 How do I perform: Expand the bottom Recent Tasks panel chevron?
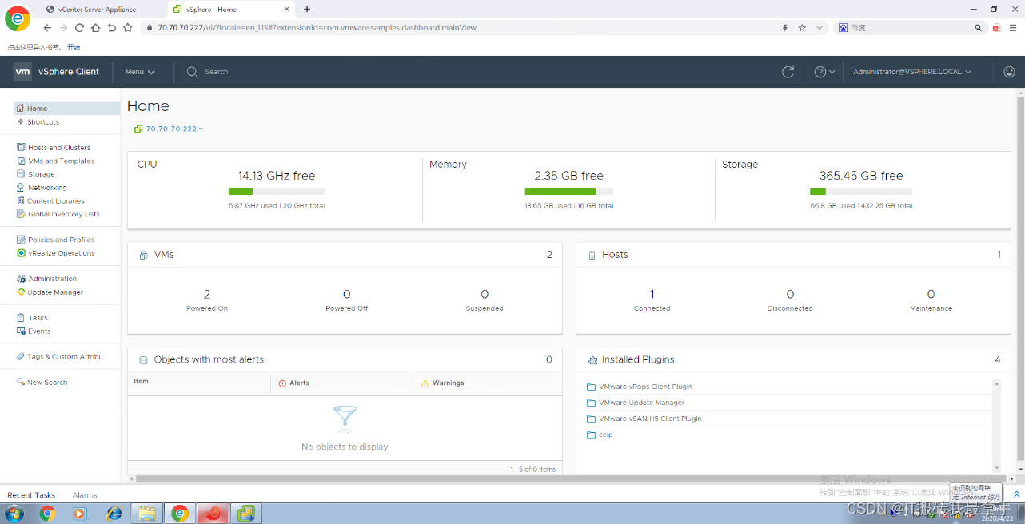1016,495
